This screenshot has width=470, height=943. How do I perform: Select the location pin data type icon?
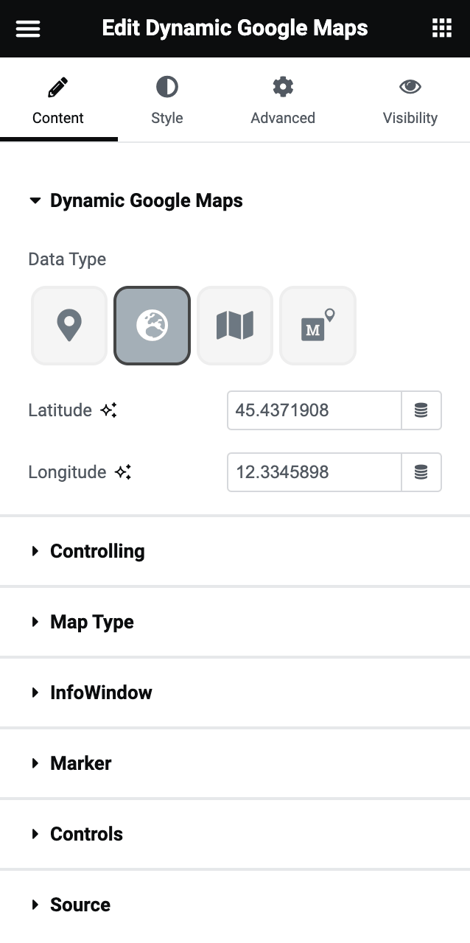[69, 325]
